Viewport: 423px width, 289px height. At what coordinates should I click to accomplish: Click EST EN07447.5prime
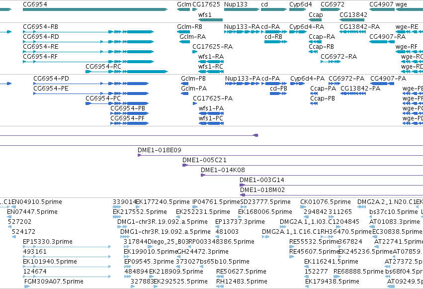click(x=32, y=212)
